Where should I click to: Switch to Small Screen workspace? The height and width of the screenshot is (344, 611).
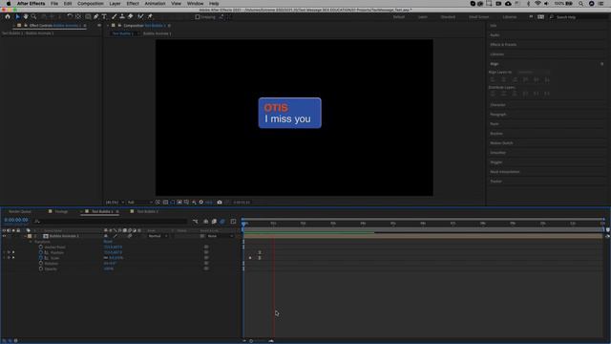click(x=479, y=17)
